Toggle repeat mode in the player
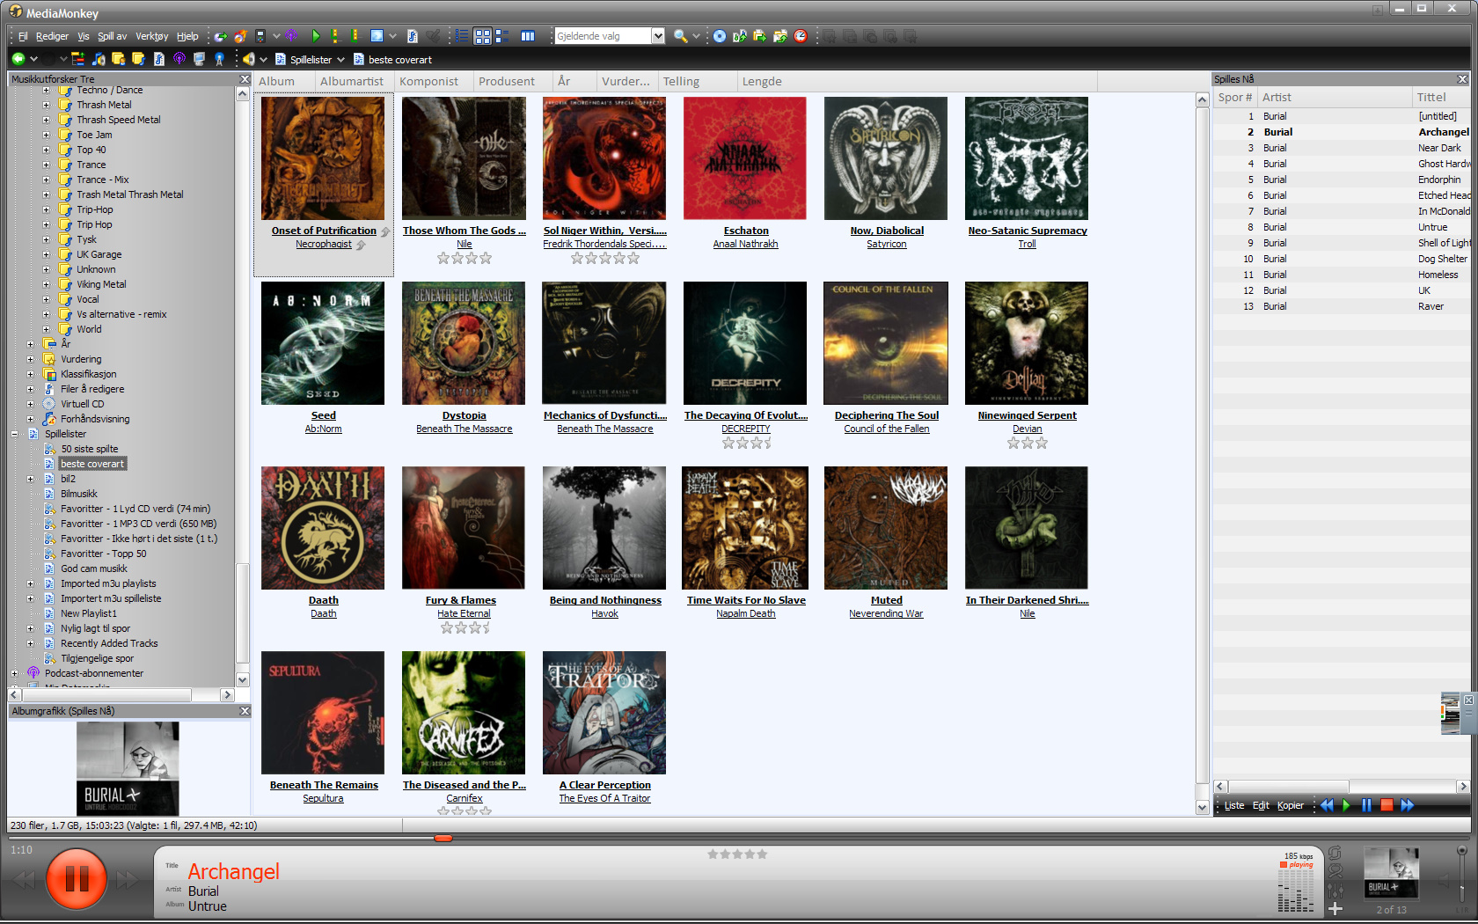The image size is (1478, 924). pyautogui.click(x=1335, y=853)
